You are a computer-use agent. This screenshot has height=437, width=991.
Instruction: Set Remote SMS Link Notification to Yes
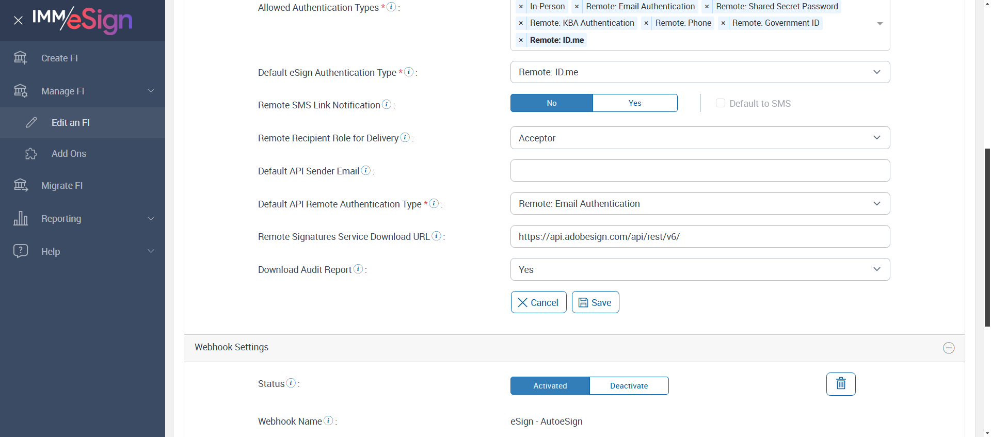point(635,103)
